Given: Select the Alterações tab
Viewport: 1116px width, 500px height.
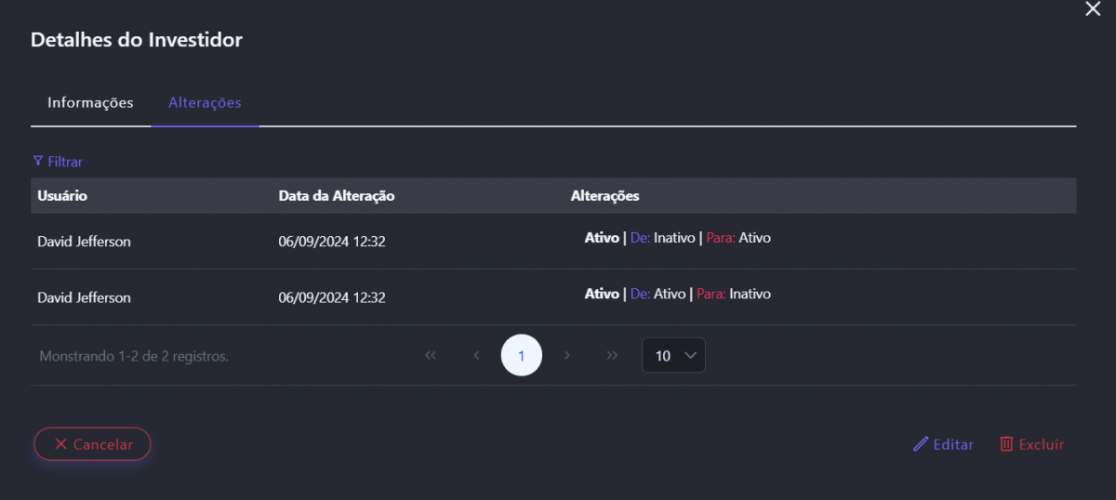Looking at the screenshot, I should tap(205, 103).
